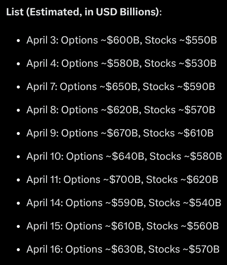The width and height of the screenshot is (227, 265).
Task: Select the April 3 list entry
Action: 122,40
